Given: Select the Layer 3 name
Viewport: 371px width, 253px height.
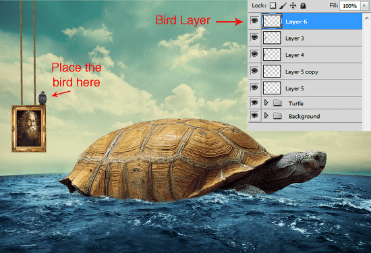Looking at the screenshot, I should pyautogui.click(x=294, y=38).
